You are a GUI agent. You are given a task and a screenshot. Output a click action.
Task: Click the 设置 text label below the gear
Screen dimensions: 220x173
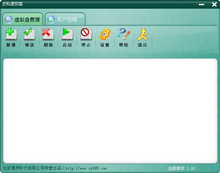105,45
